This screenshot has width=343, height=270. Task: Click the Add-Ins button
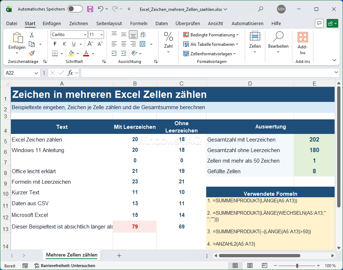(303, 43)
